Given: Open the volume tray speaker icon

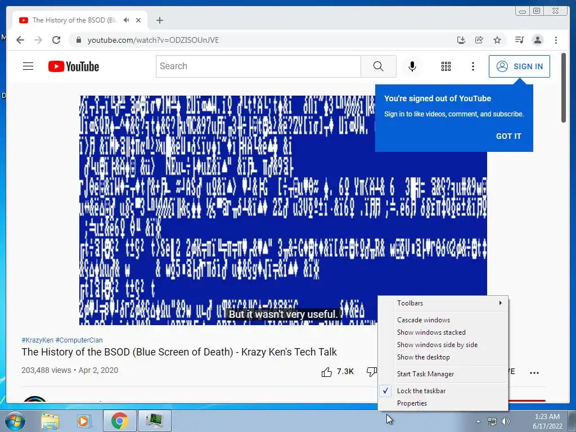Looking at the screenshot, I should [x=506, y=421].
